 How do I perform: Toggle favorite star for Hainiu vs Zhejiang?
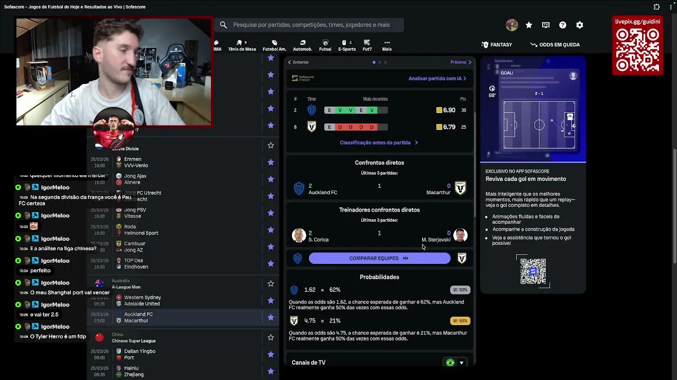pos(271,371)
